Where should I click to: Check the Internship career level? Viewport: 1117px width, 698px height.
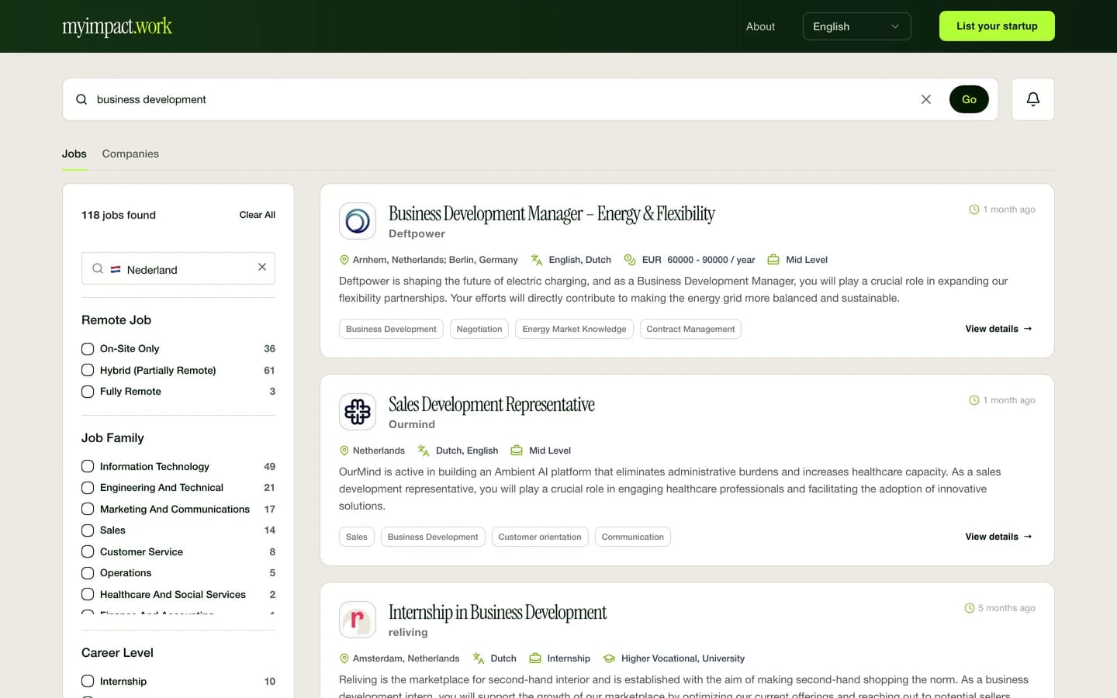(88, 681)
